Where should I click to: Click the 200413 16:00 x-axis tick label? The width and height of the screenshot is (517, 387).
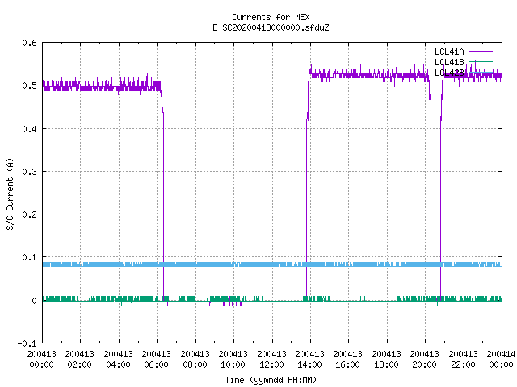(347, 359)
